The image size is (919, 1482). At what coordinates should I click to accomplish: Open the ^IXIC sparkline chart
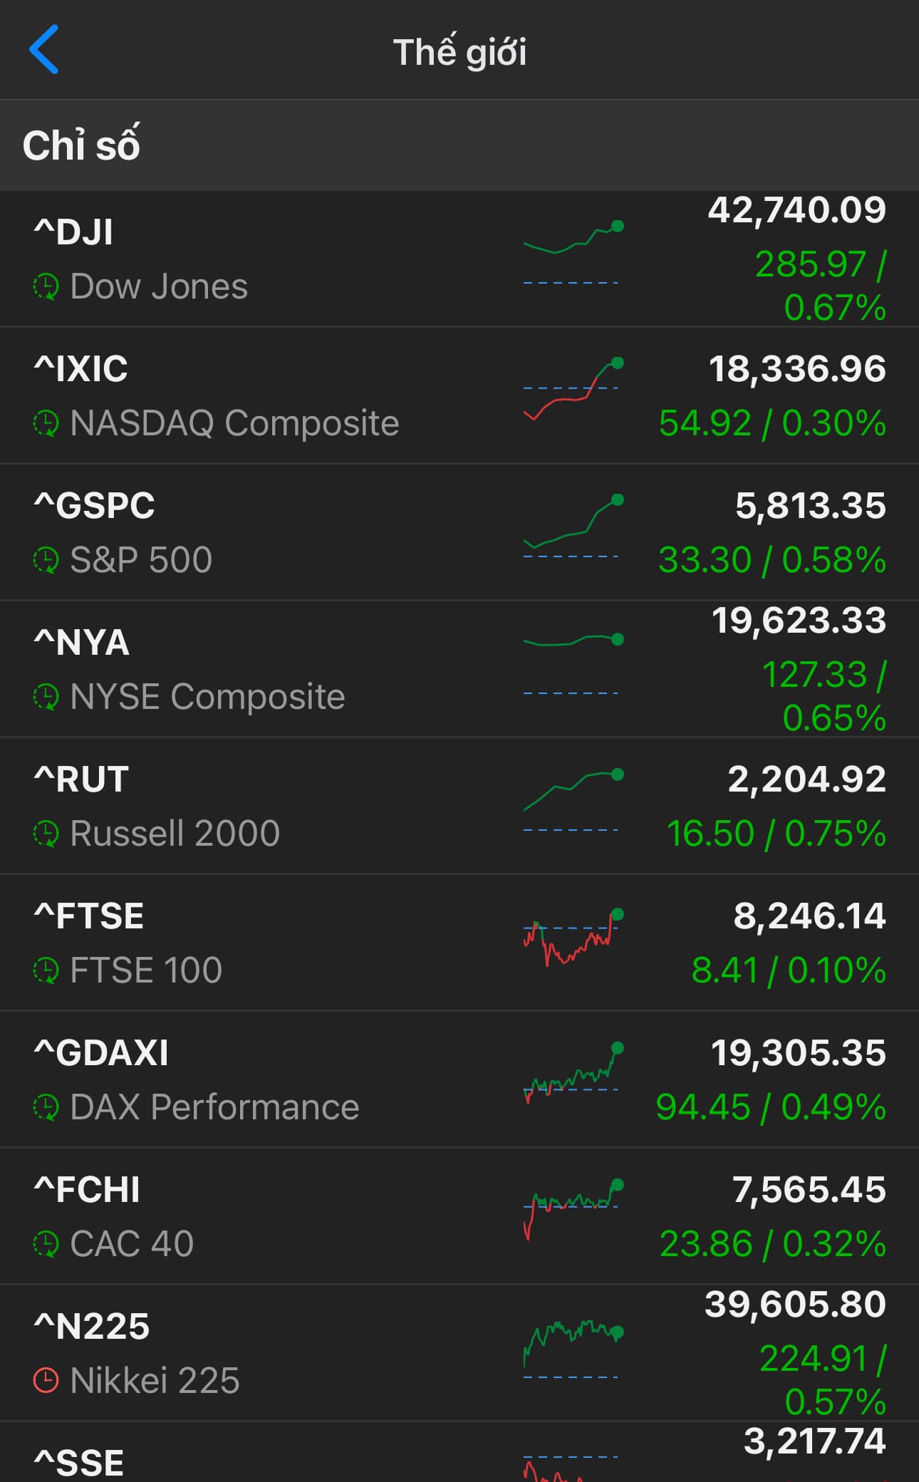tap(573, 390)
